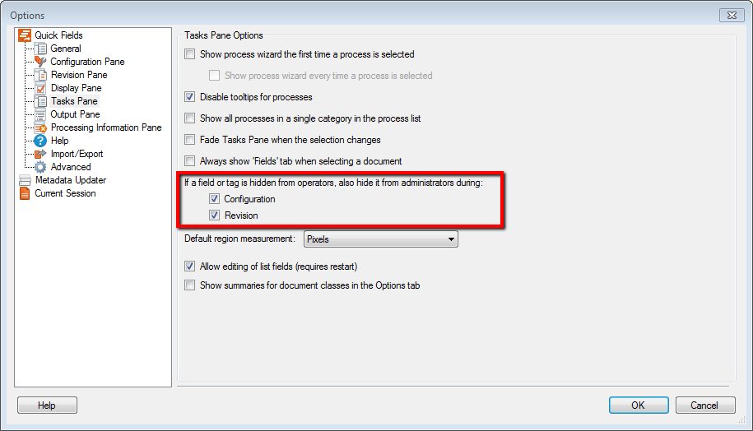Enable Fade Tasks Pane when selection changes
This screenshot has width=753, height=431.
click(x=190, y=140)
